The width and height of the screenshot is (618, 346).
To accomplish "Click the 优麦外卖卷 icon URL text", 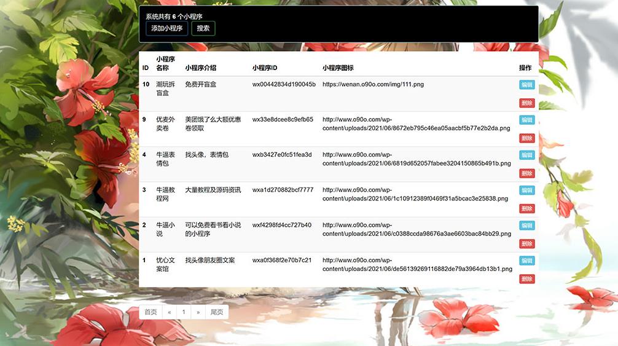I will click(417, 124).
